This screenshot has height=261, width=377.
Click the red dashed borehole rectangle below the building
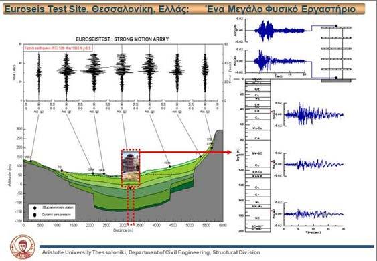pyautogui.click(x=131, y=206)
